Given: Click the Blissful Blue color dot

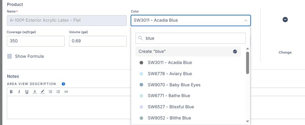Looking at the screenshot, I should click(x=141, y=107).
